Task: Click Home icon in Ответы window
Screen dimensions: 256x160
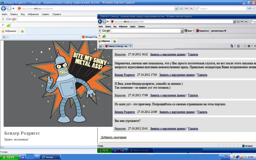Action: (232, 46)
